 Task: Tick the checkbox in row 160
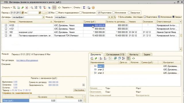pos(6,32)
